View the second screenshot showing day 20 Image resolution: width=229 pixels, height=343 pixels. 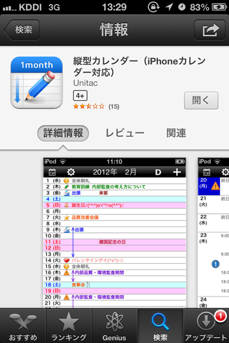click(x=213, y=233)
